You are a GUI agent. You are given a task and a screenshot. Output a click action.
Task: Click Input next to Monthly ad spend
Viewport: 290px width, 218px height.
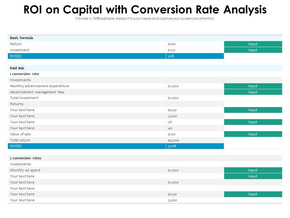pyautogui.click(x=253, y=170)
